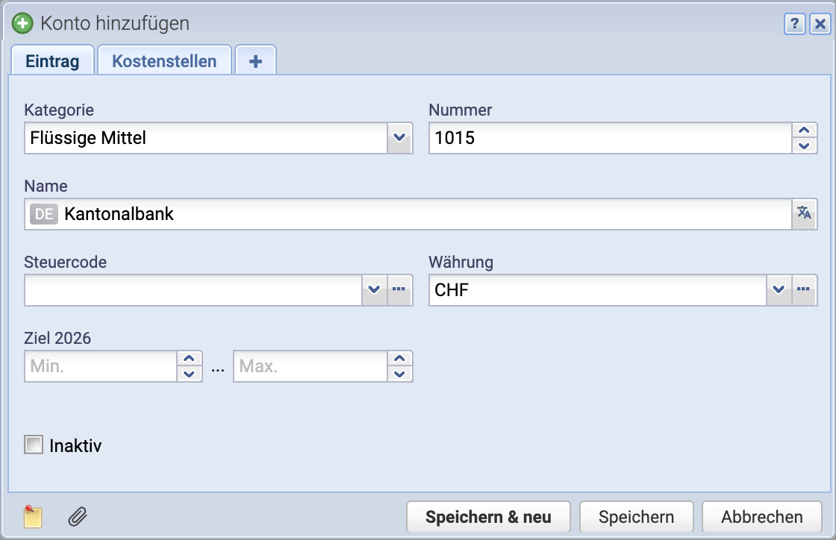Save the account with Speichern
836x540 pixels.
[636, 516]
